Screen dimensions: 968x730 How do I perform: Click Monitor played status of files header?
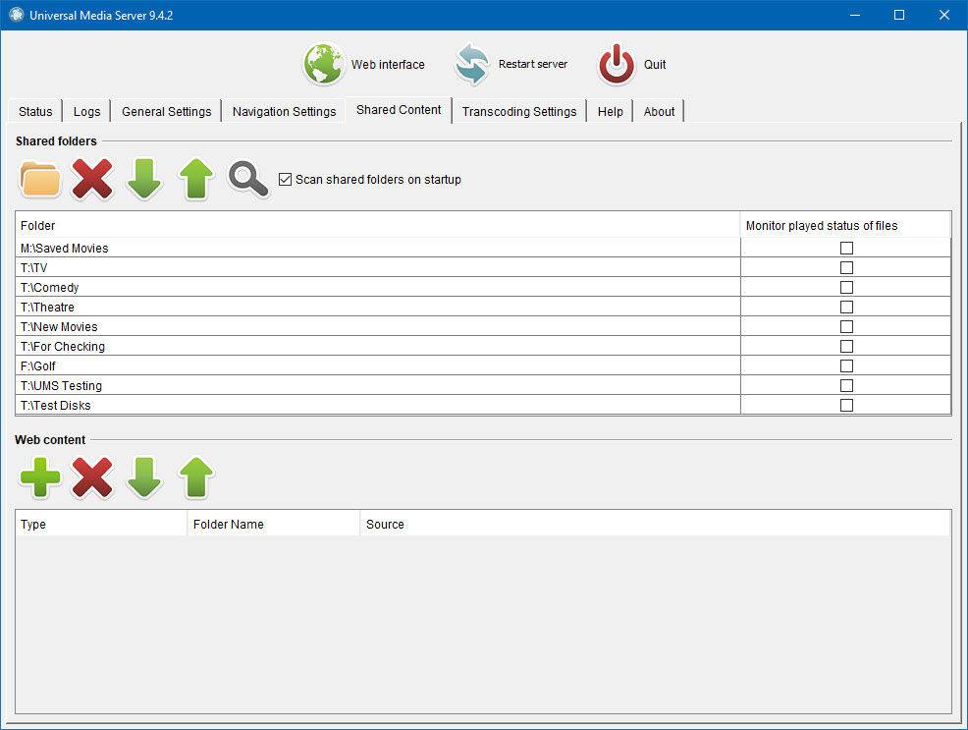(x=845, y=225)
